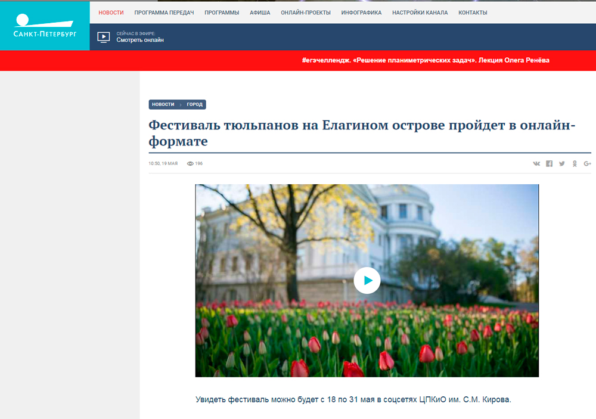Screen dimensions: 596x419
Task: Click the TV screen icon next to Смотреть онлайн
Action: (104, 36)
